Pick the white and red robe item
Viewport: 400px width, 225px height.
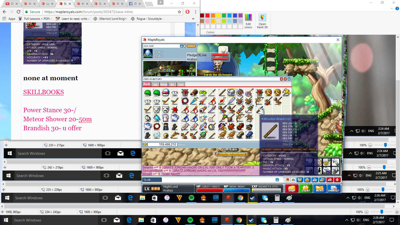[165, 118]
